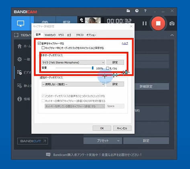The image size is (190, 169).
Task: Collapse panel using the up chevron
Action: (x=172, y=35)
